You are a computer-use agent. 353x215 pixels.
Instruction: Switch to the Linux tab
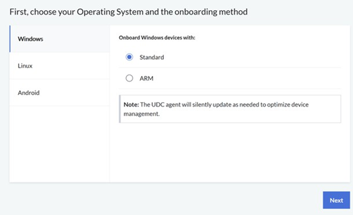[25, 66]
